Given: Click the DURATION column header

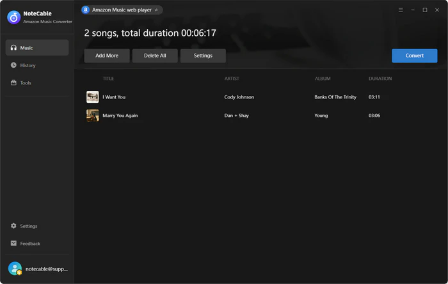Looking at the screenshot, I should pos(380,79).
